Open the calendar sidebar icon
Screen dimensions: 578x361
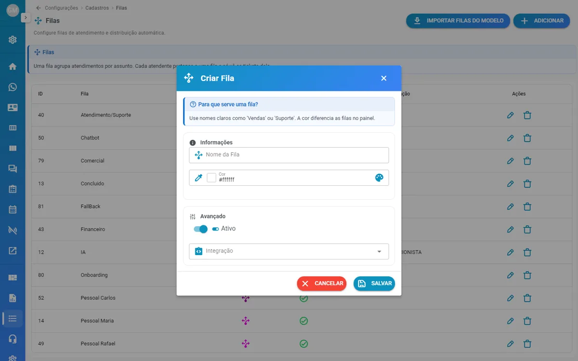click(13, 209)
